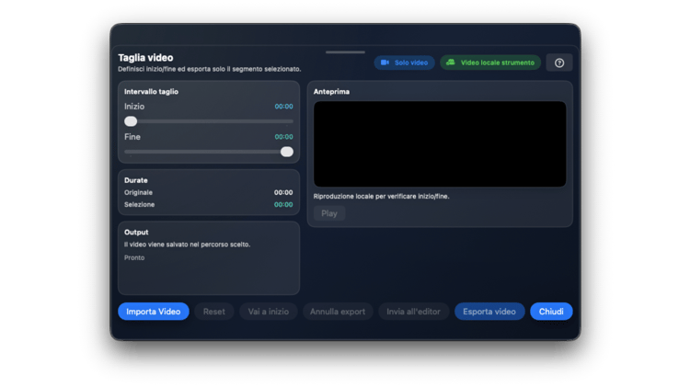Click the Fine time value 00:00
This screenshot has height=387, width=690.
coord(284,137)
